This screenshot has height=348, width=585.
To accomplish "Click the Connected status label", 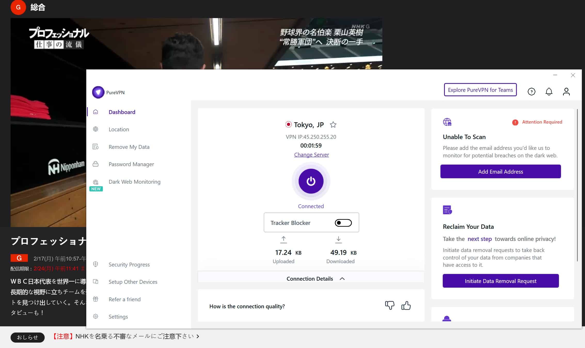I will [311, 206].
